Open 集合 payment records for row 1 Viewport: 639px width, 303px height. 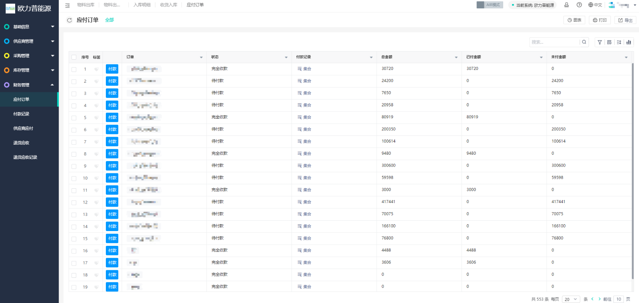click(304, 69)
